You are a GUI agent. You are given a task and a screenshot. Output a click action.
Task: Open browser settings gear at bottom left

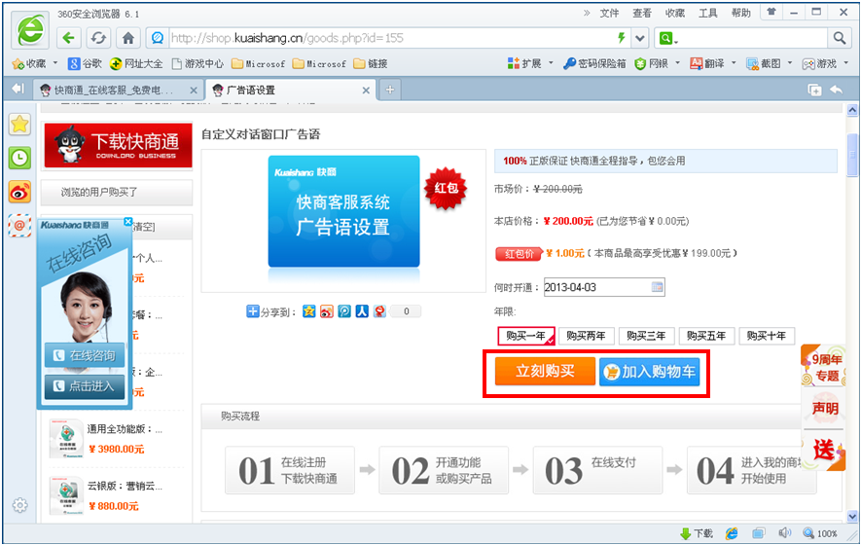pyautogui.click(x=19, y=505)
